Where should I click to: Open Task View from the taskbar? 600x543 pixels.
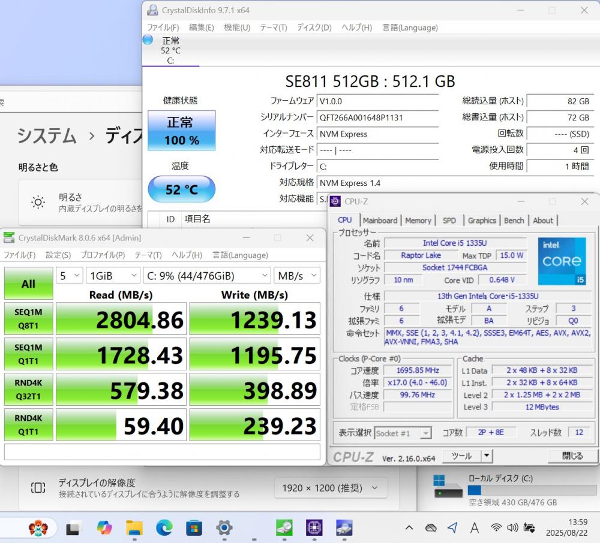tap(73, 528)
